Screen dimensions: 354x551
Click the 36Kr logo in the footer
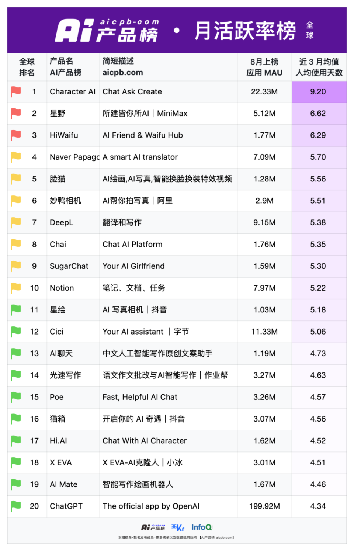pyautogui.click(x=176, y=527)
